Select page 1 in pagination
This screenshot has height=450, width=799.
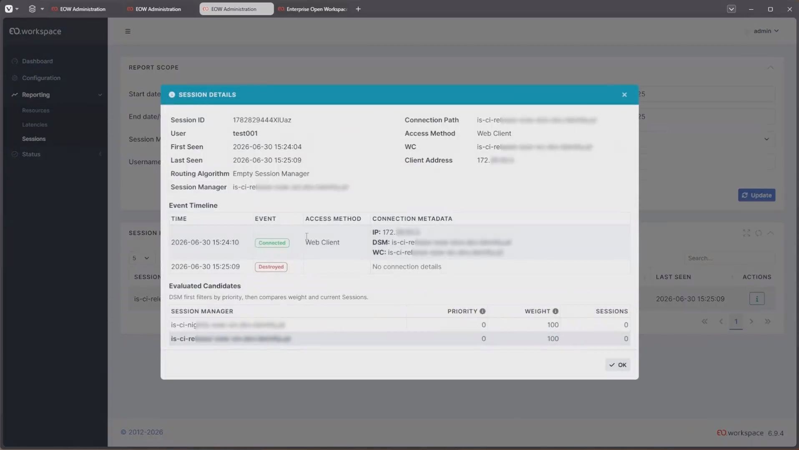(736, 321)
